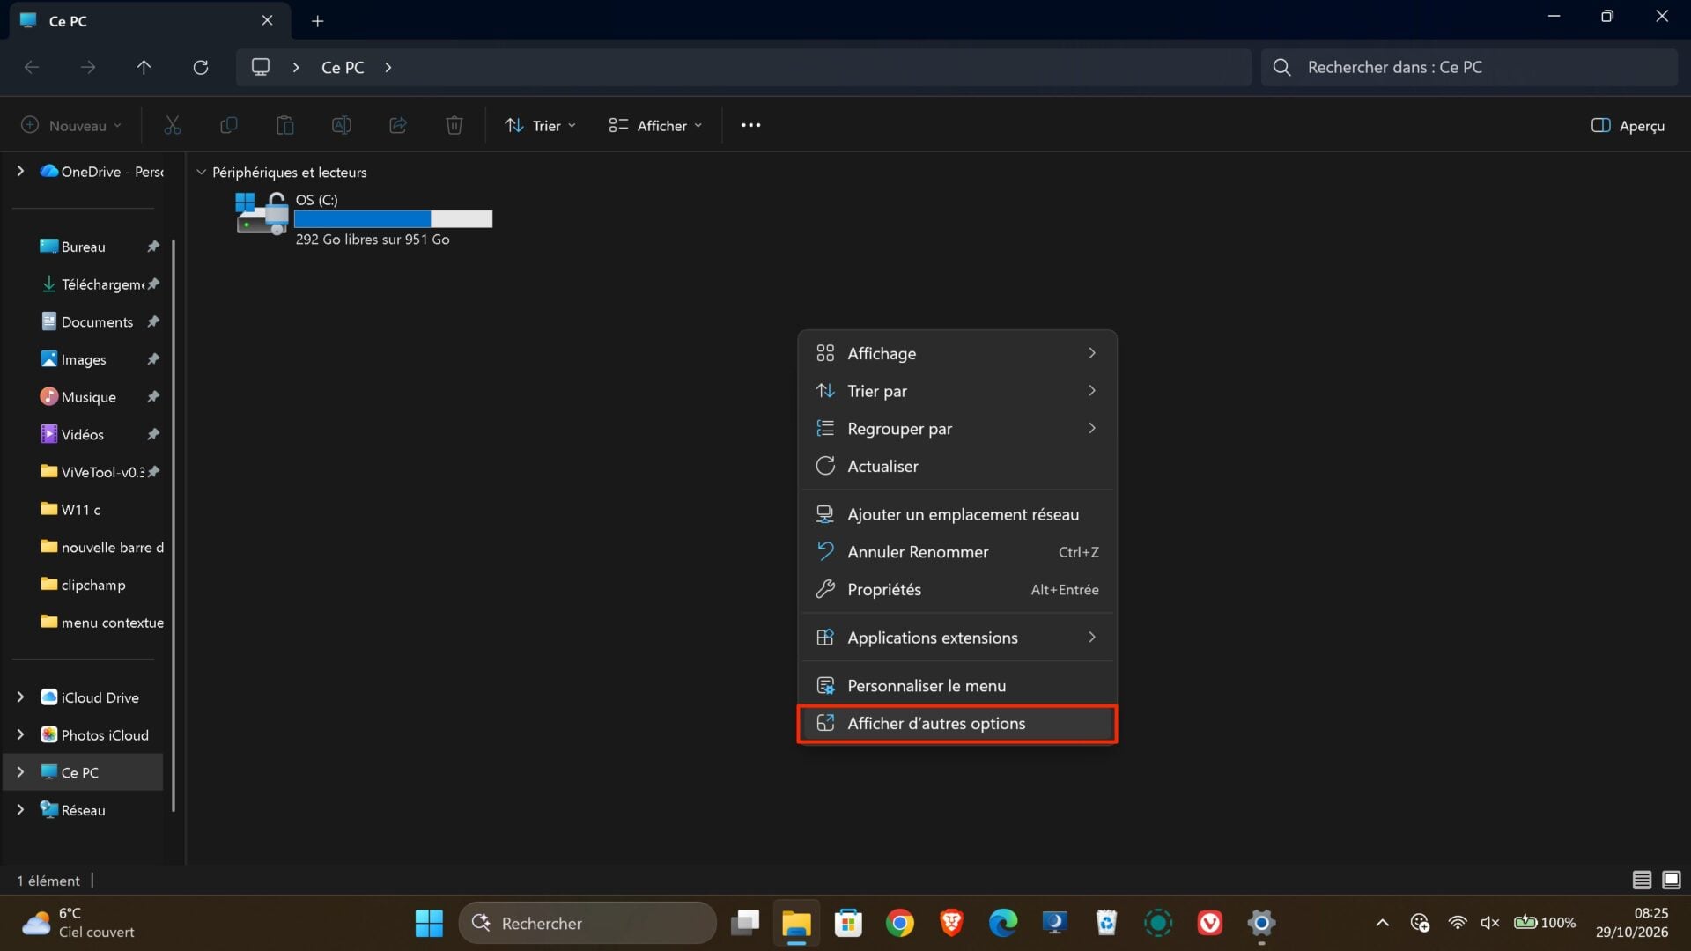Click Afficher d'autres options entry
Viewport: 1691px width, 951px height.
pyautogui.click(x=956, y=723)
